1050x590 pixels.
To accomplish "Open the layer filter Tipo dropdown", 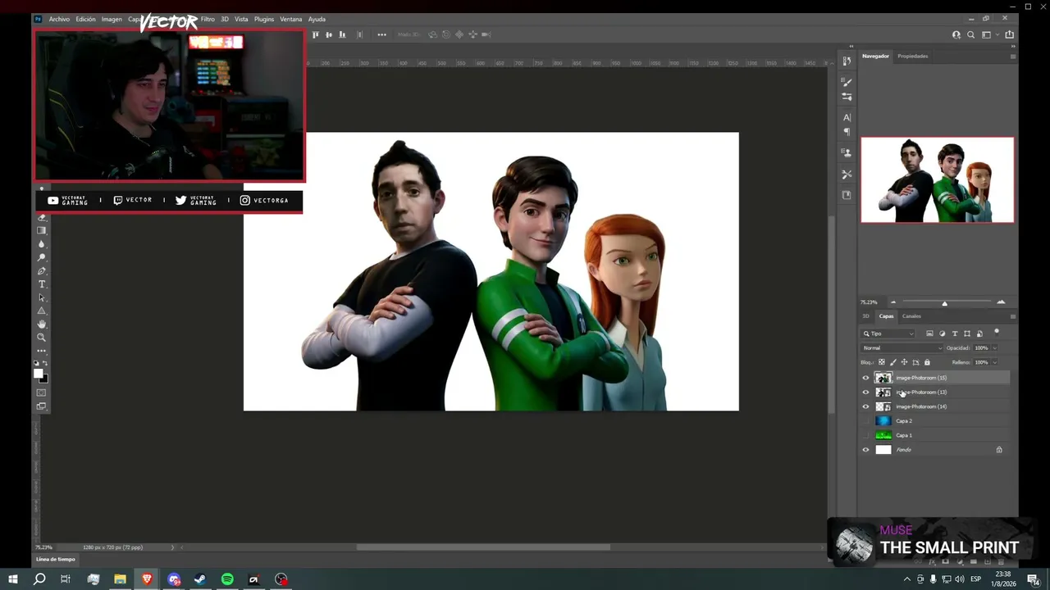I will [888, 334].
